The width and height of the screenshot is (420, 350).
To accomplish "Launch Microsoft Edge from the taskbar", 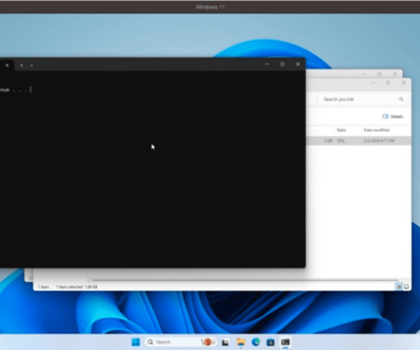I will [256, 342].
